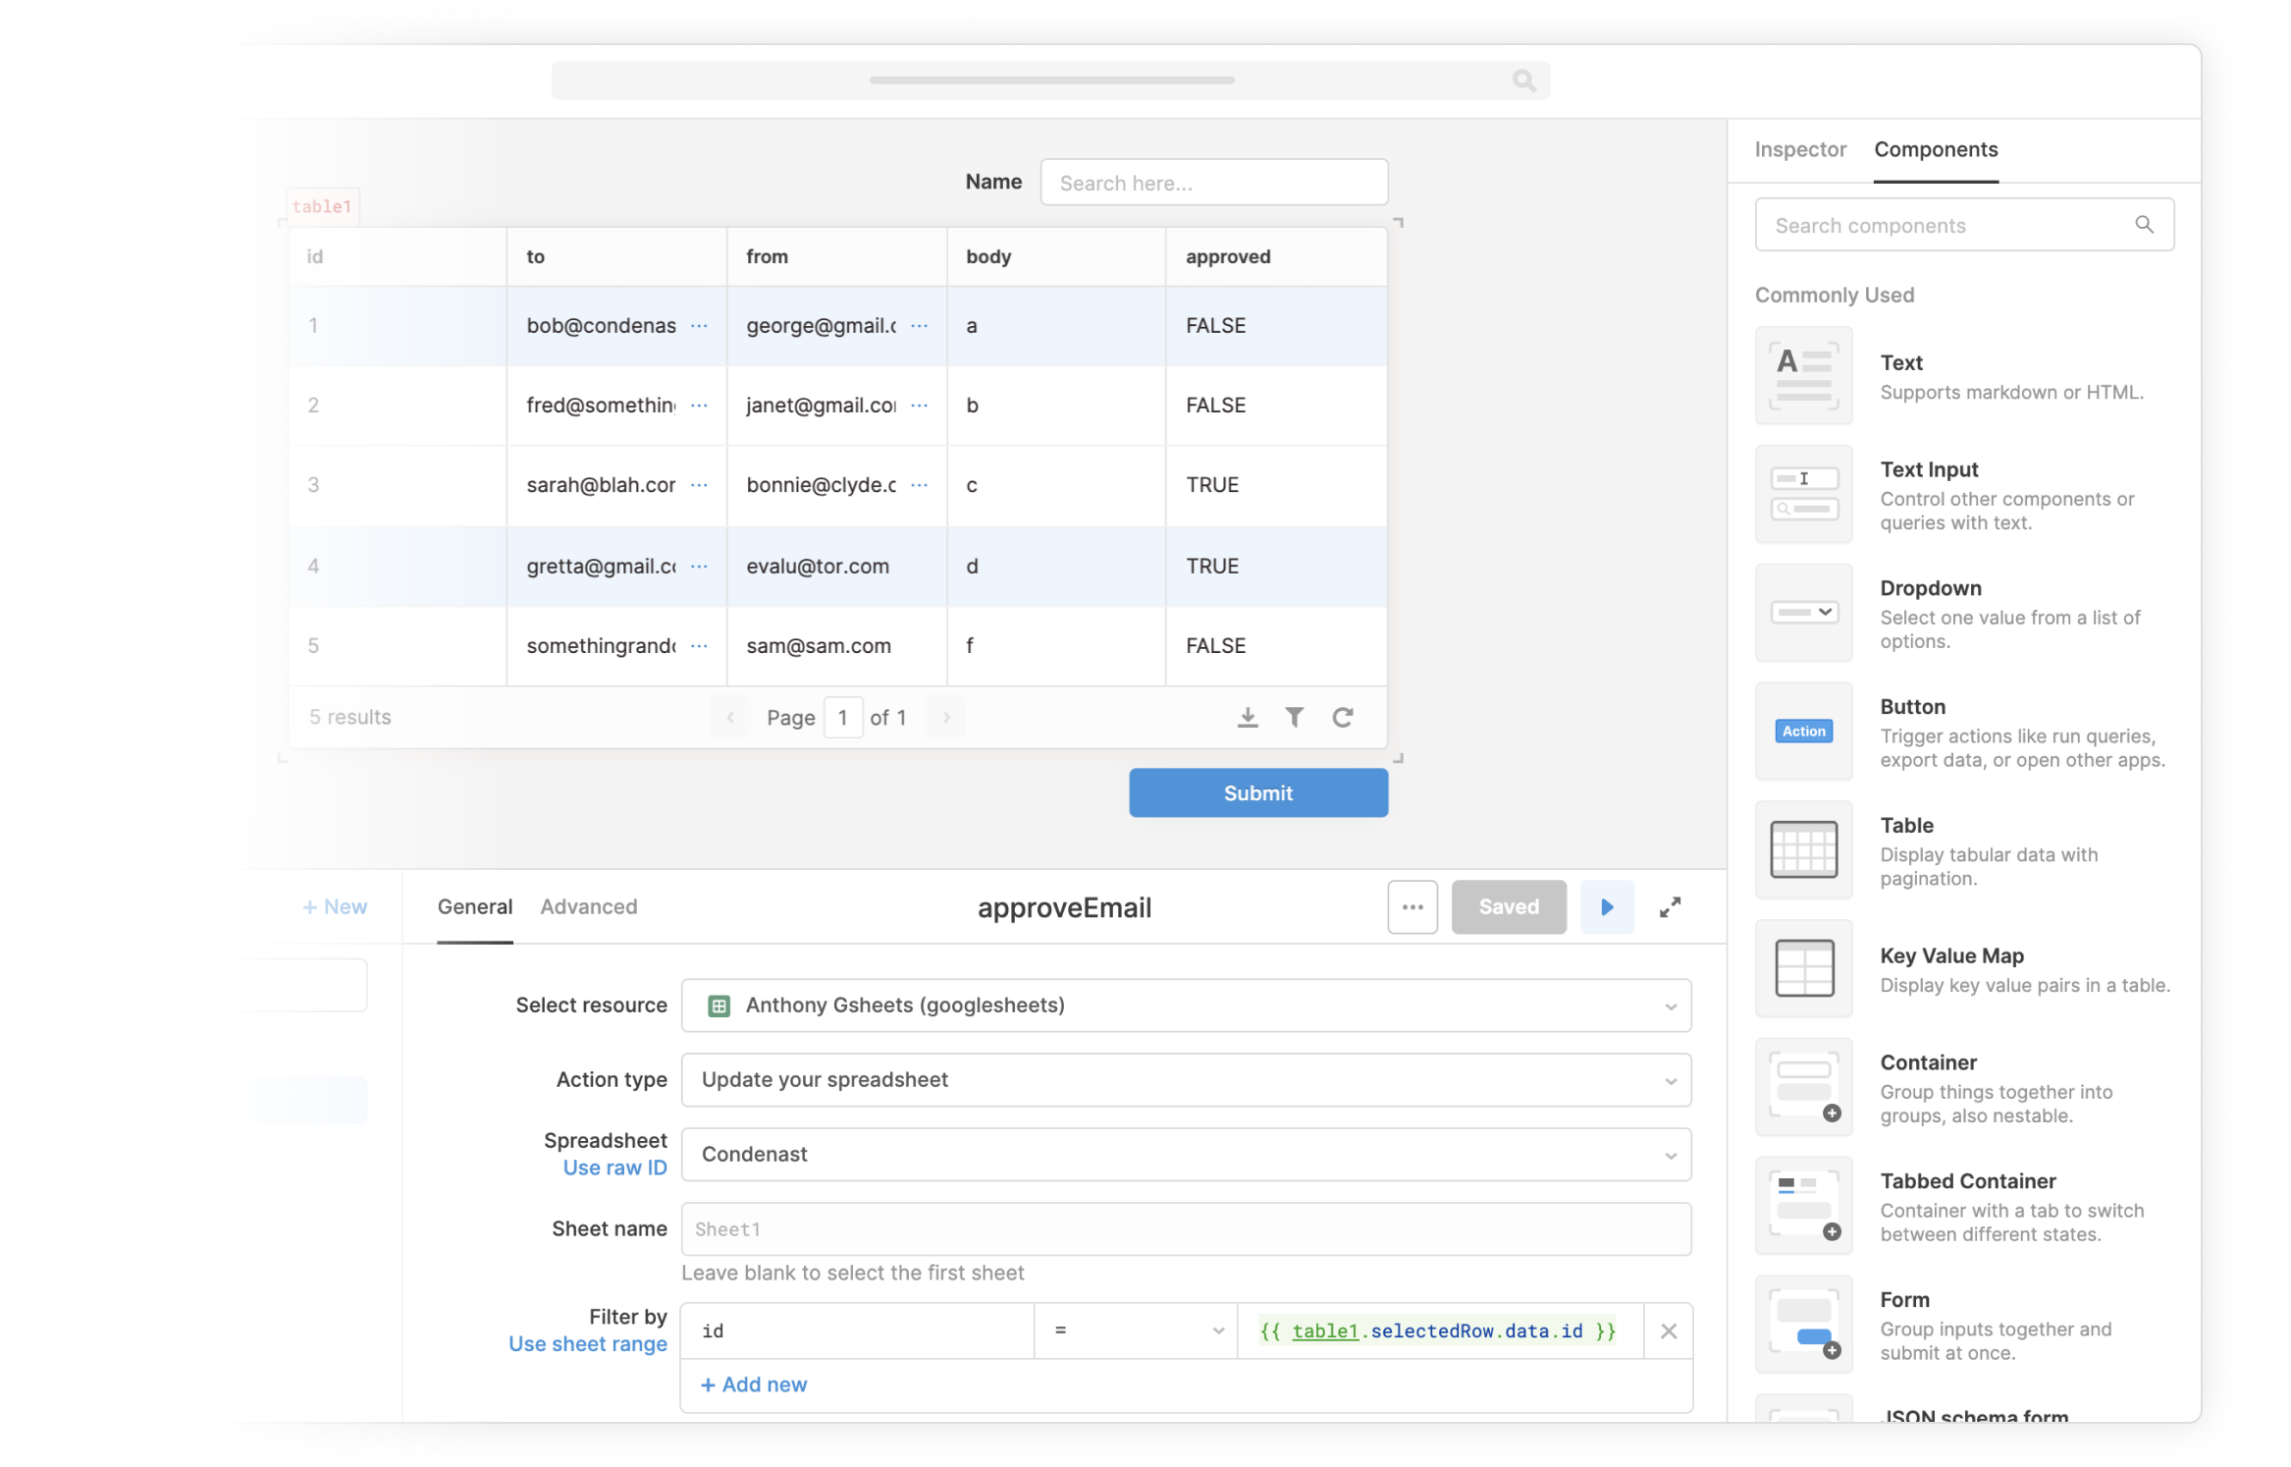
Task: Expand gretta@gmail cell with its ellipsis
Action: click(x=699, y=567)
